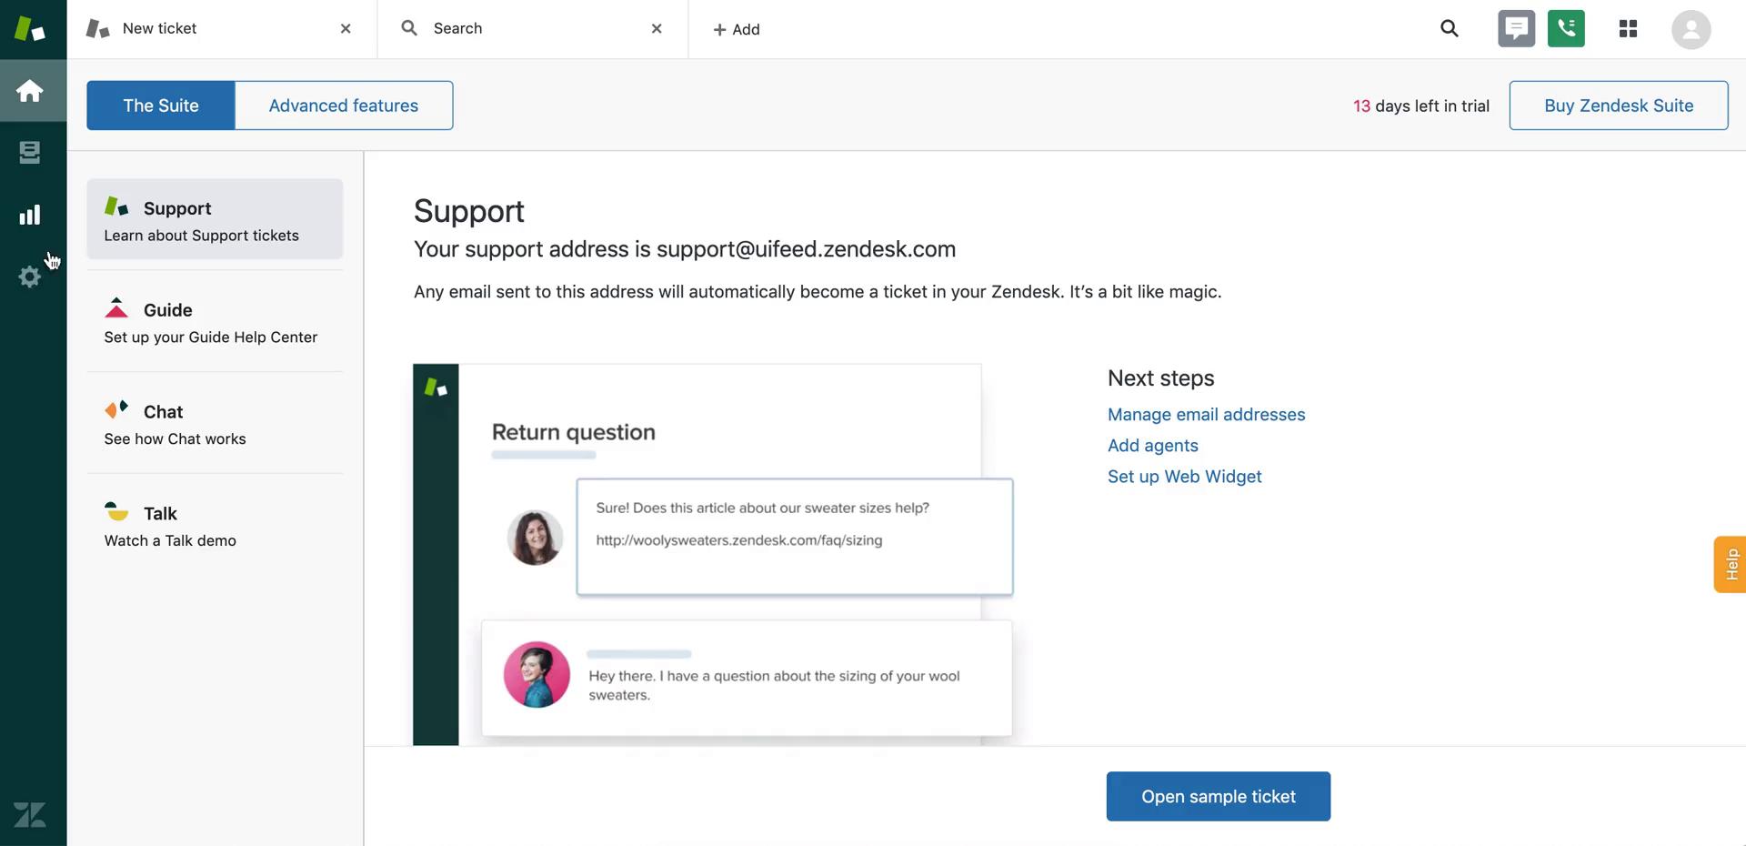Open the Talk phone icon
The height and width of the screenshot is (846, 1746).
(1566, 29)
